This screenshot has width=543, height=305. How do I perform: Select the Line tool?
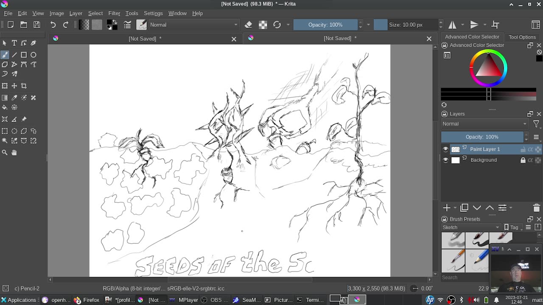coord(14,55)
